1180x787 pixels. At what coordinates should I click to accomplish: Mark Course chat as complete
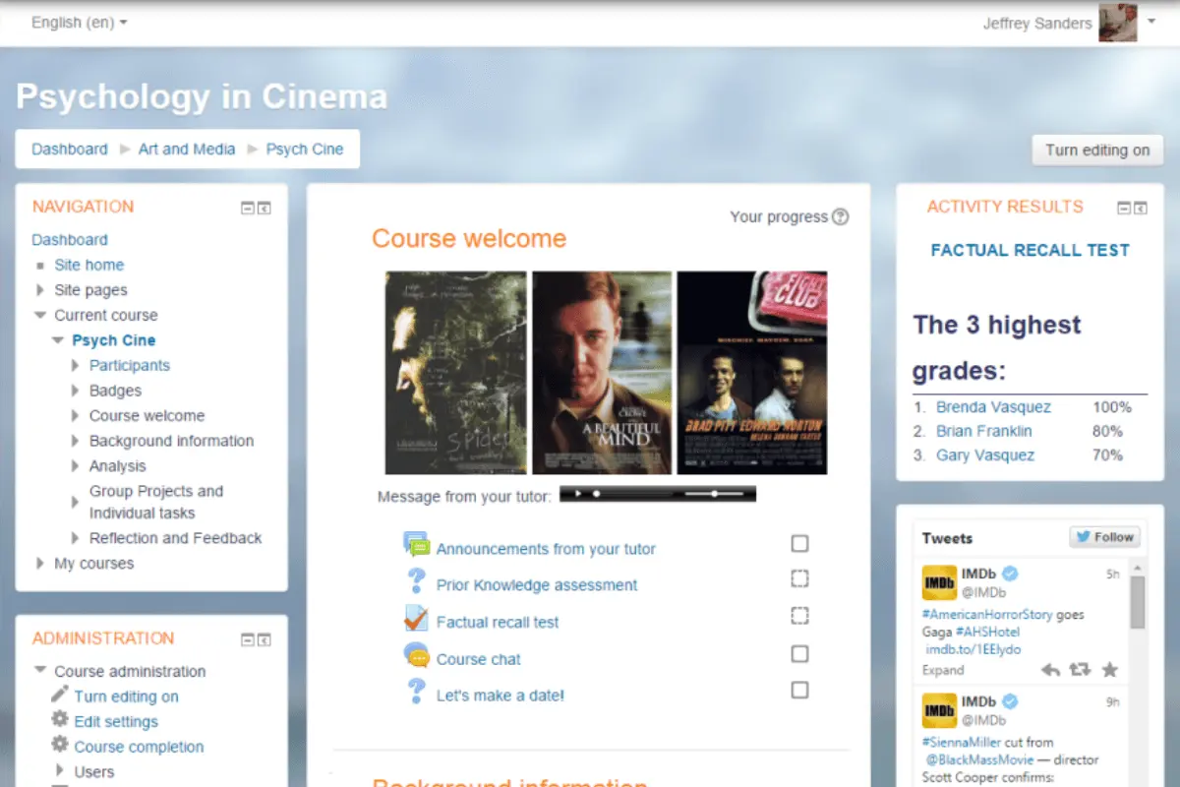(800, 654)
